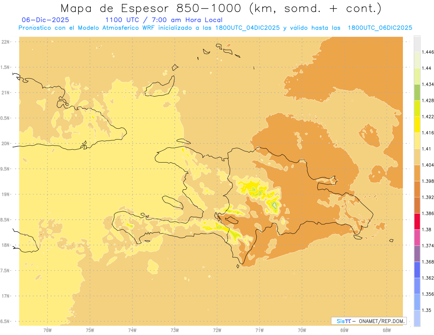Click the green swatch between 1.428 and 1.434
Image resolution: width=434 pixels, height=335 pixels.
point(417,92)
